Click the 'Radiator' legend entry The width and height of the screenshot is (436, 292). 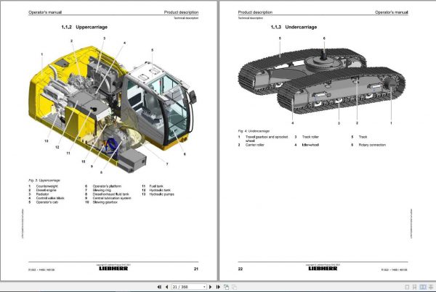click(43, 194)
